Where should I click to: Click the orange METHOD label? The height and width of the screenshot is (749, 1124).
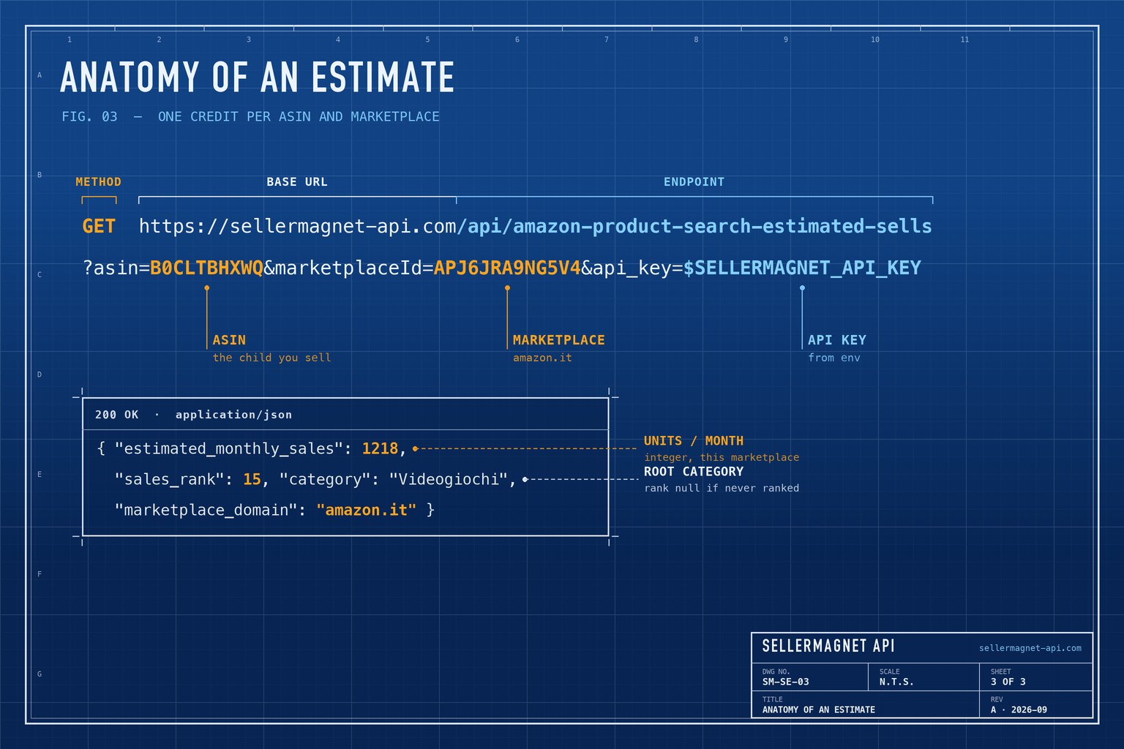point(98,181)
